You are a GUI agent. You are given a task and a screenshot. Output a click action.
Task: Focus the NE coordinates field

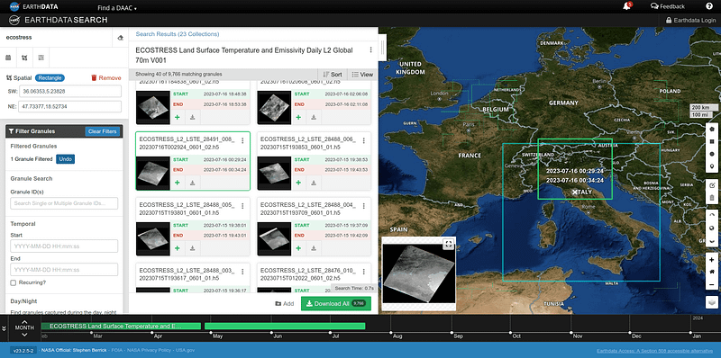point(70,106)
